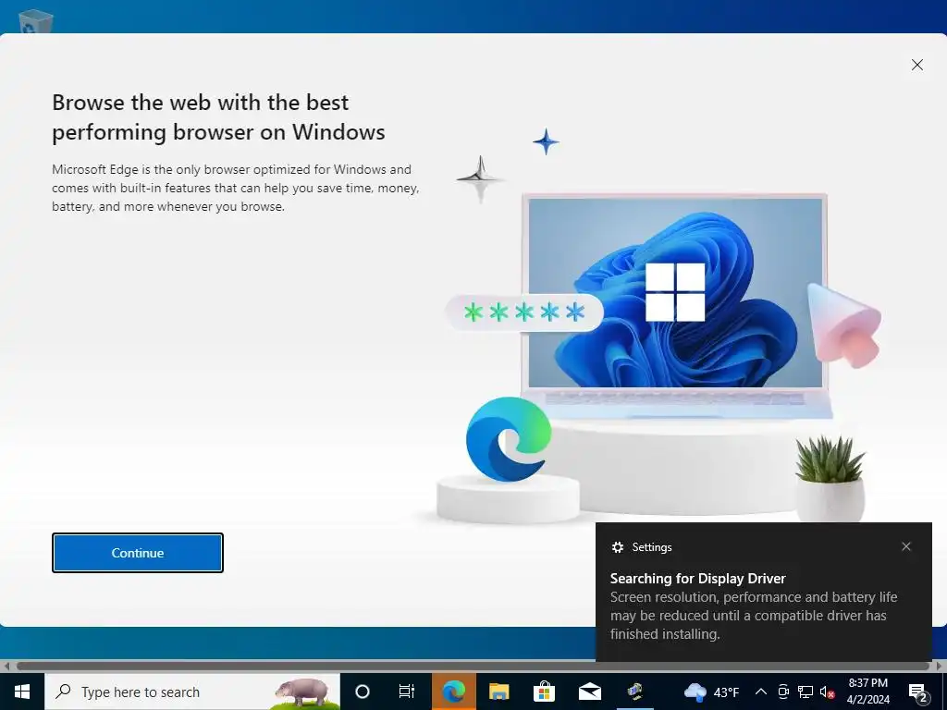Open Cortana circle icon on the taskbar

(x=363, y=692)
